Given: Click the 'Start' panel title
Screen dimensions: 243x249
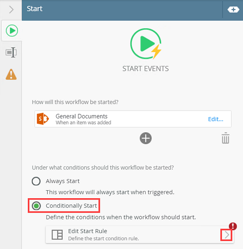Looking at the screenshot, I should click(x=34, y=8).
